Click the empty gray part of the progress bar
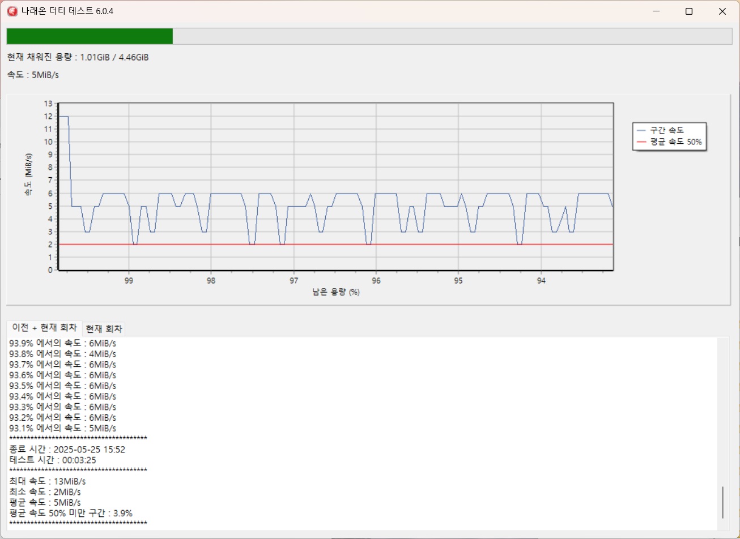 coord(452,36)
